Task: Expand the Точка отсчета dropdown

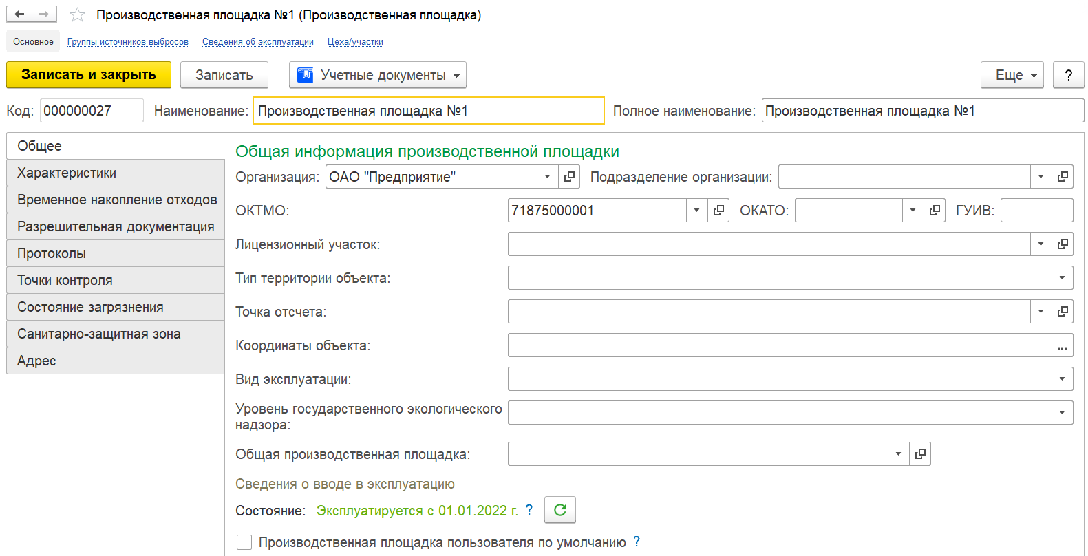Action: [1041, 312]
